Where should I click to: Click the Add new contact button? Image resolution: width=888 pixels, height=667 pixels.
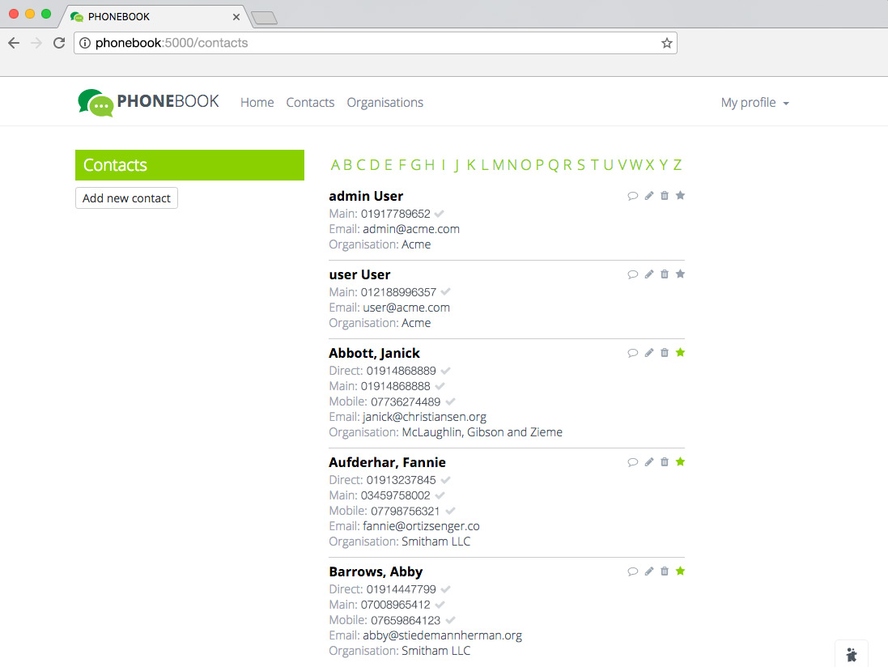126,198
